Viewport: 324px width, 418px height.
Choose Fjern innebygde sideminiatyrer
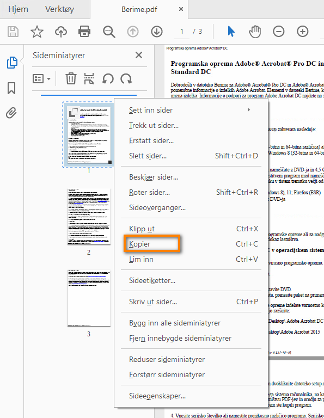(x=191, y=338)
